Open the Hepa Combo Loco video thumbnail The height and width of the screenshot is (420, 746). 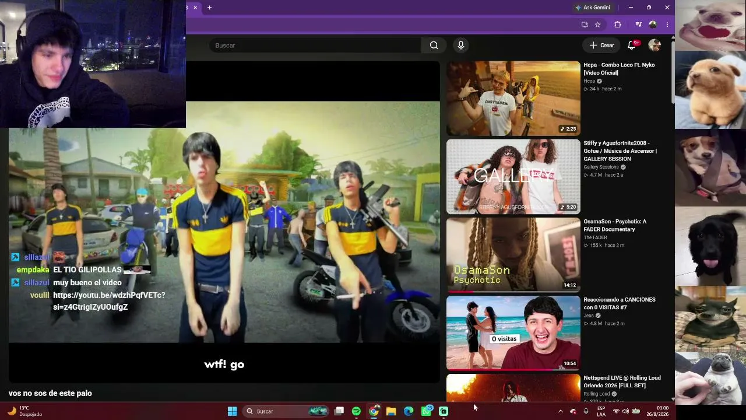[513, 99]
